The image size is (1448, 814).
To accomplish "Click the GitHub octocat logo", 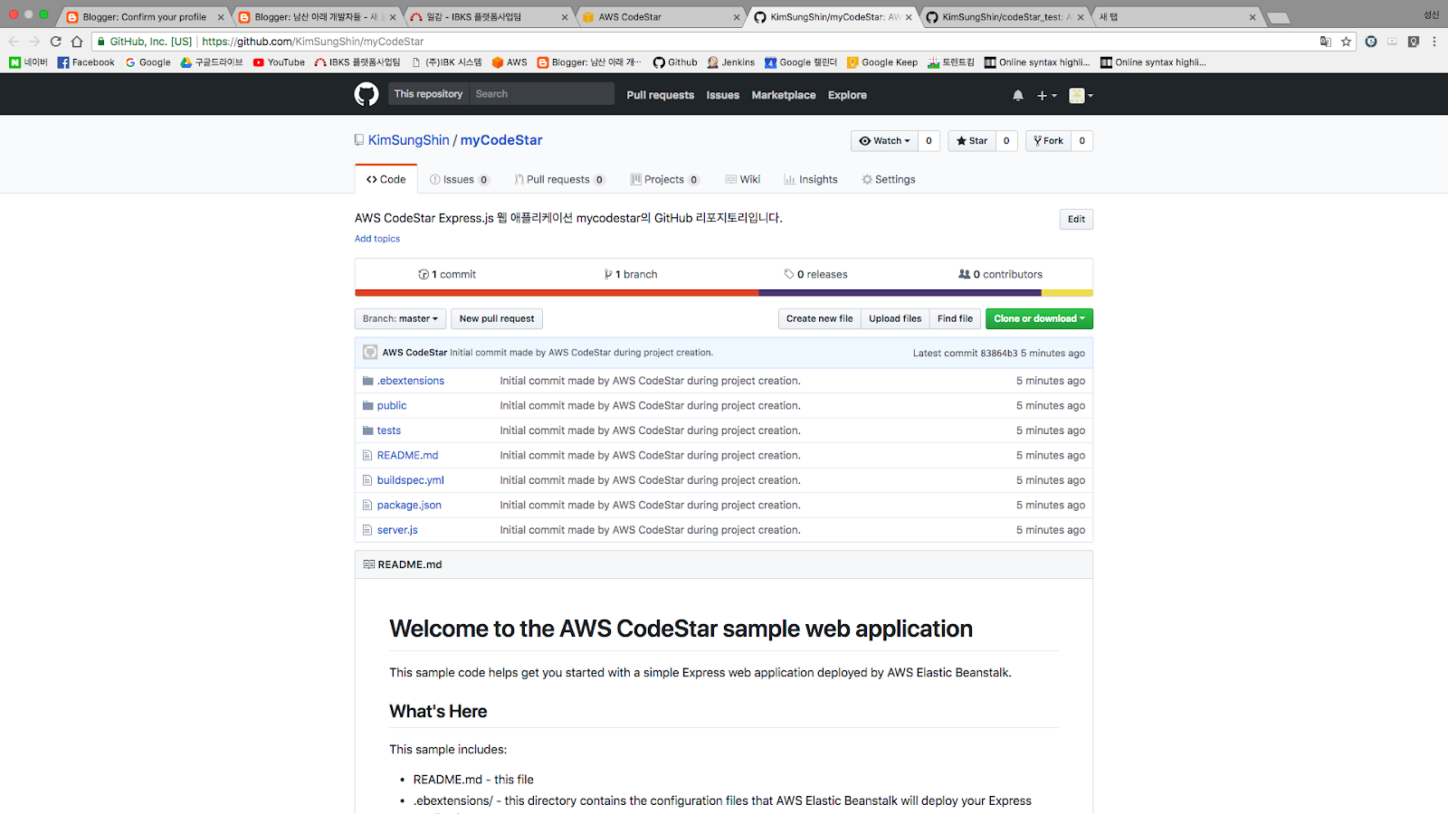I will click(367, 94).
